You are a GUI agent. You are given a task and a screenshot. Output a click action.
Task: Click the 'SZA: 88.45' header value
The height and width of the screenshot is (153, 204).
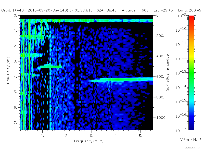pos(107,10)
